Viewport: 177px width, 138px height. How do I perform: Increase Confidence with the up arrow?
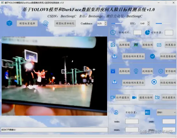[x=106, y=22]
